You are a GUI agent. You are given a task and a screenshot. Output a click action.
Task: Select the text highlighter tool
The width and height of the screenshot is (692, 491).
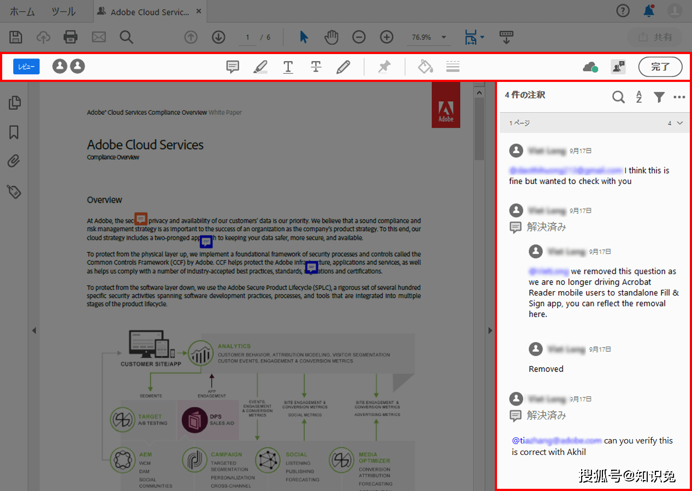pos(260,67)
